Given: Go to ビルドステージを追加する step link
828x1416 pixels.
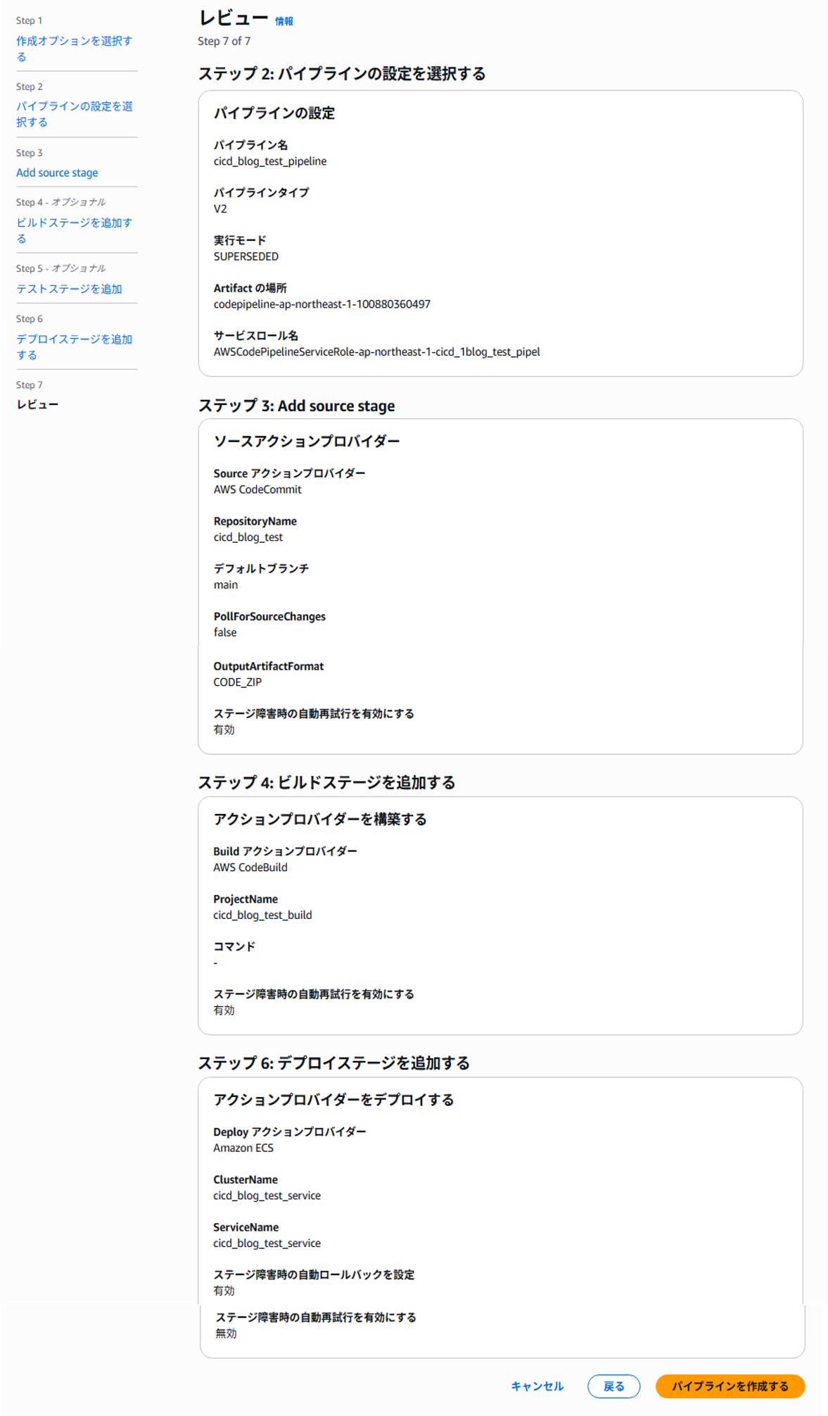Looking at the screenshot, I should [x=74, y=230].
